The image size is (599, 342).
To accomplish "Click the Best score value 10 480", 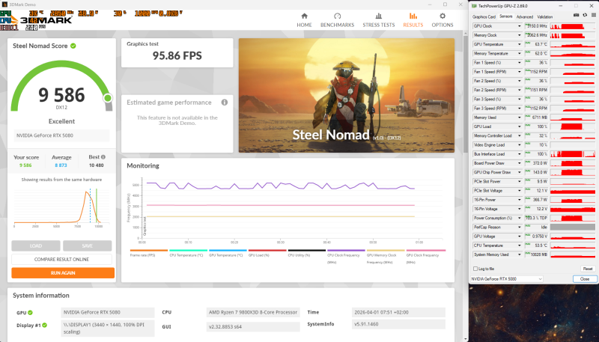I will pyautogui.click(x=97, y=165).
